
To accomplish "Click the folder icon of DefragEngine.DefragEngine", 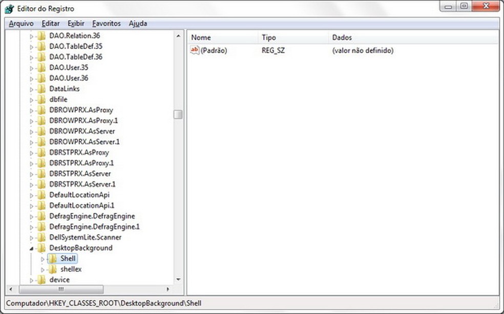I will 41,216.
